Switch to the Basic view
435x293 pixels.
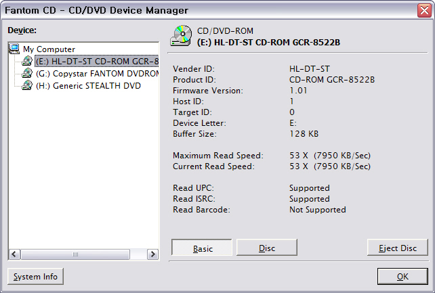(203, 248)
